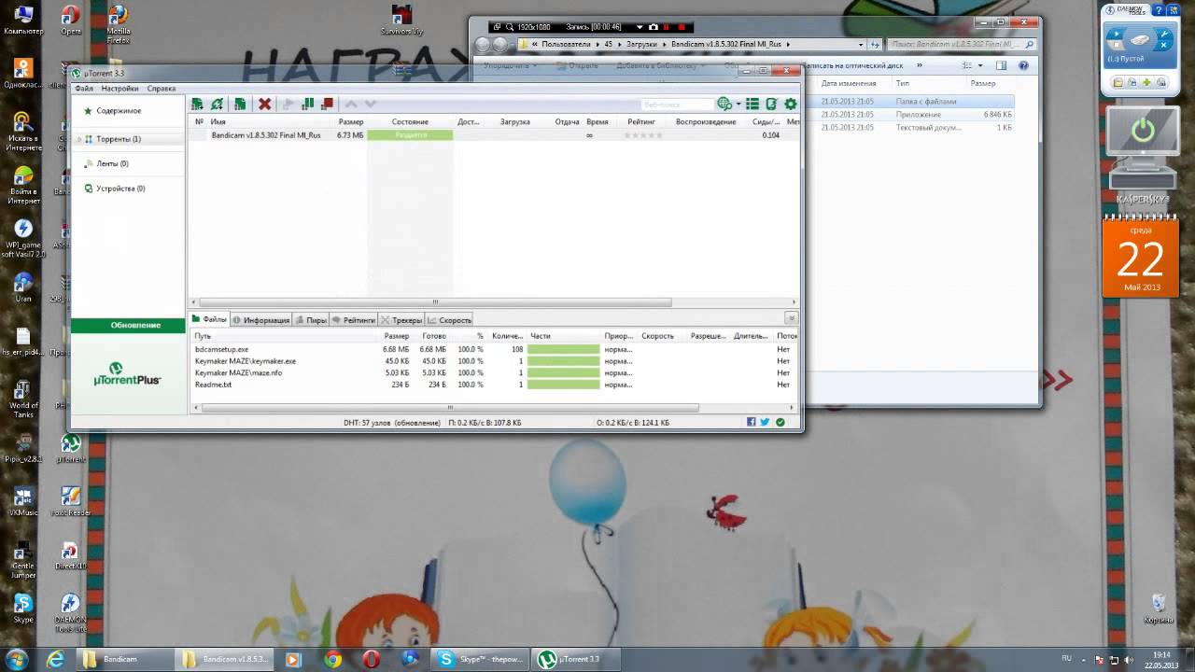Click the Facebook icon in the status bar
This screenshot has width=1195, height=672.
751,423
